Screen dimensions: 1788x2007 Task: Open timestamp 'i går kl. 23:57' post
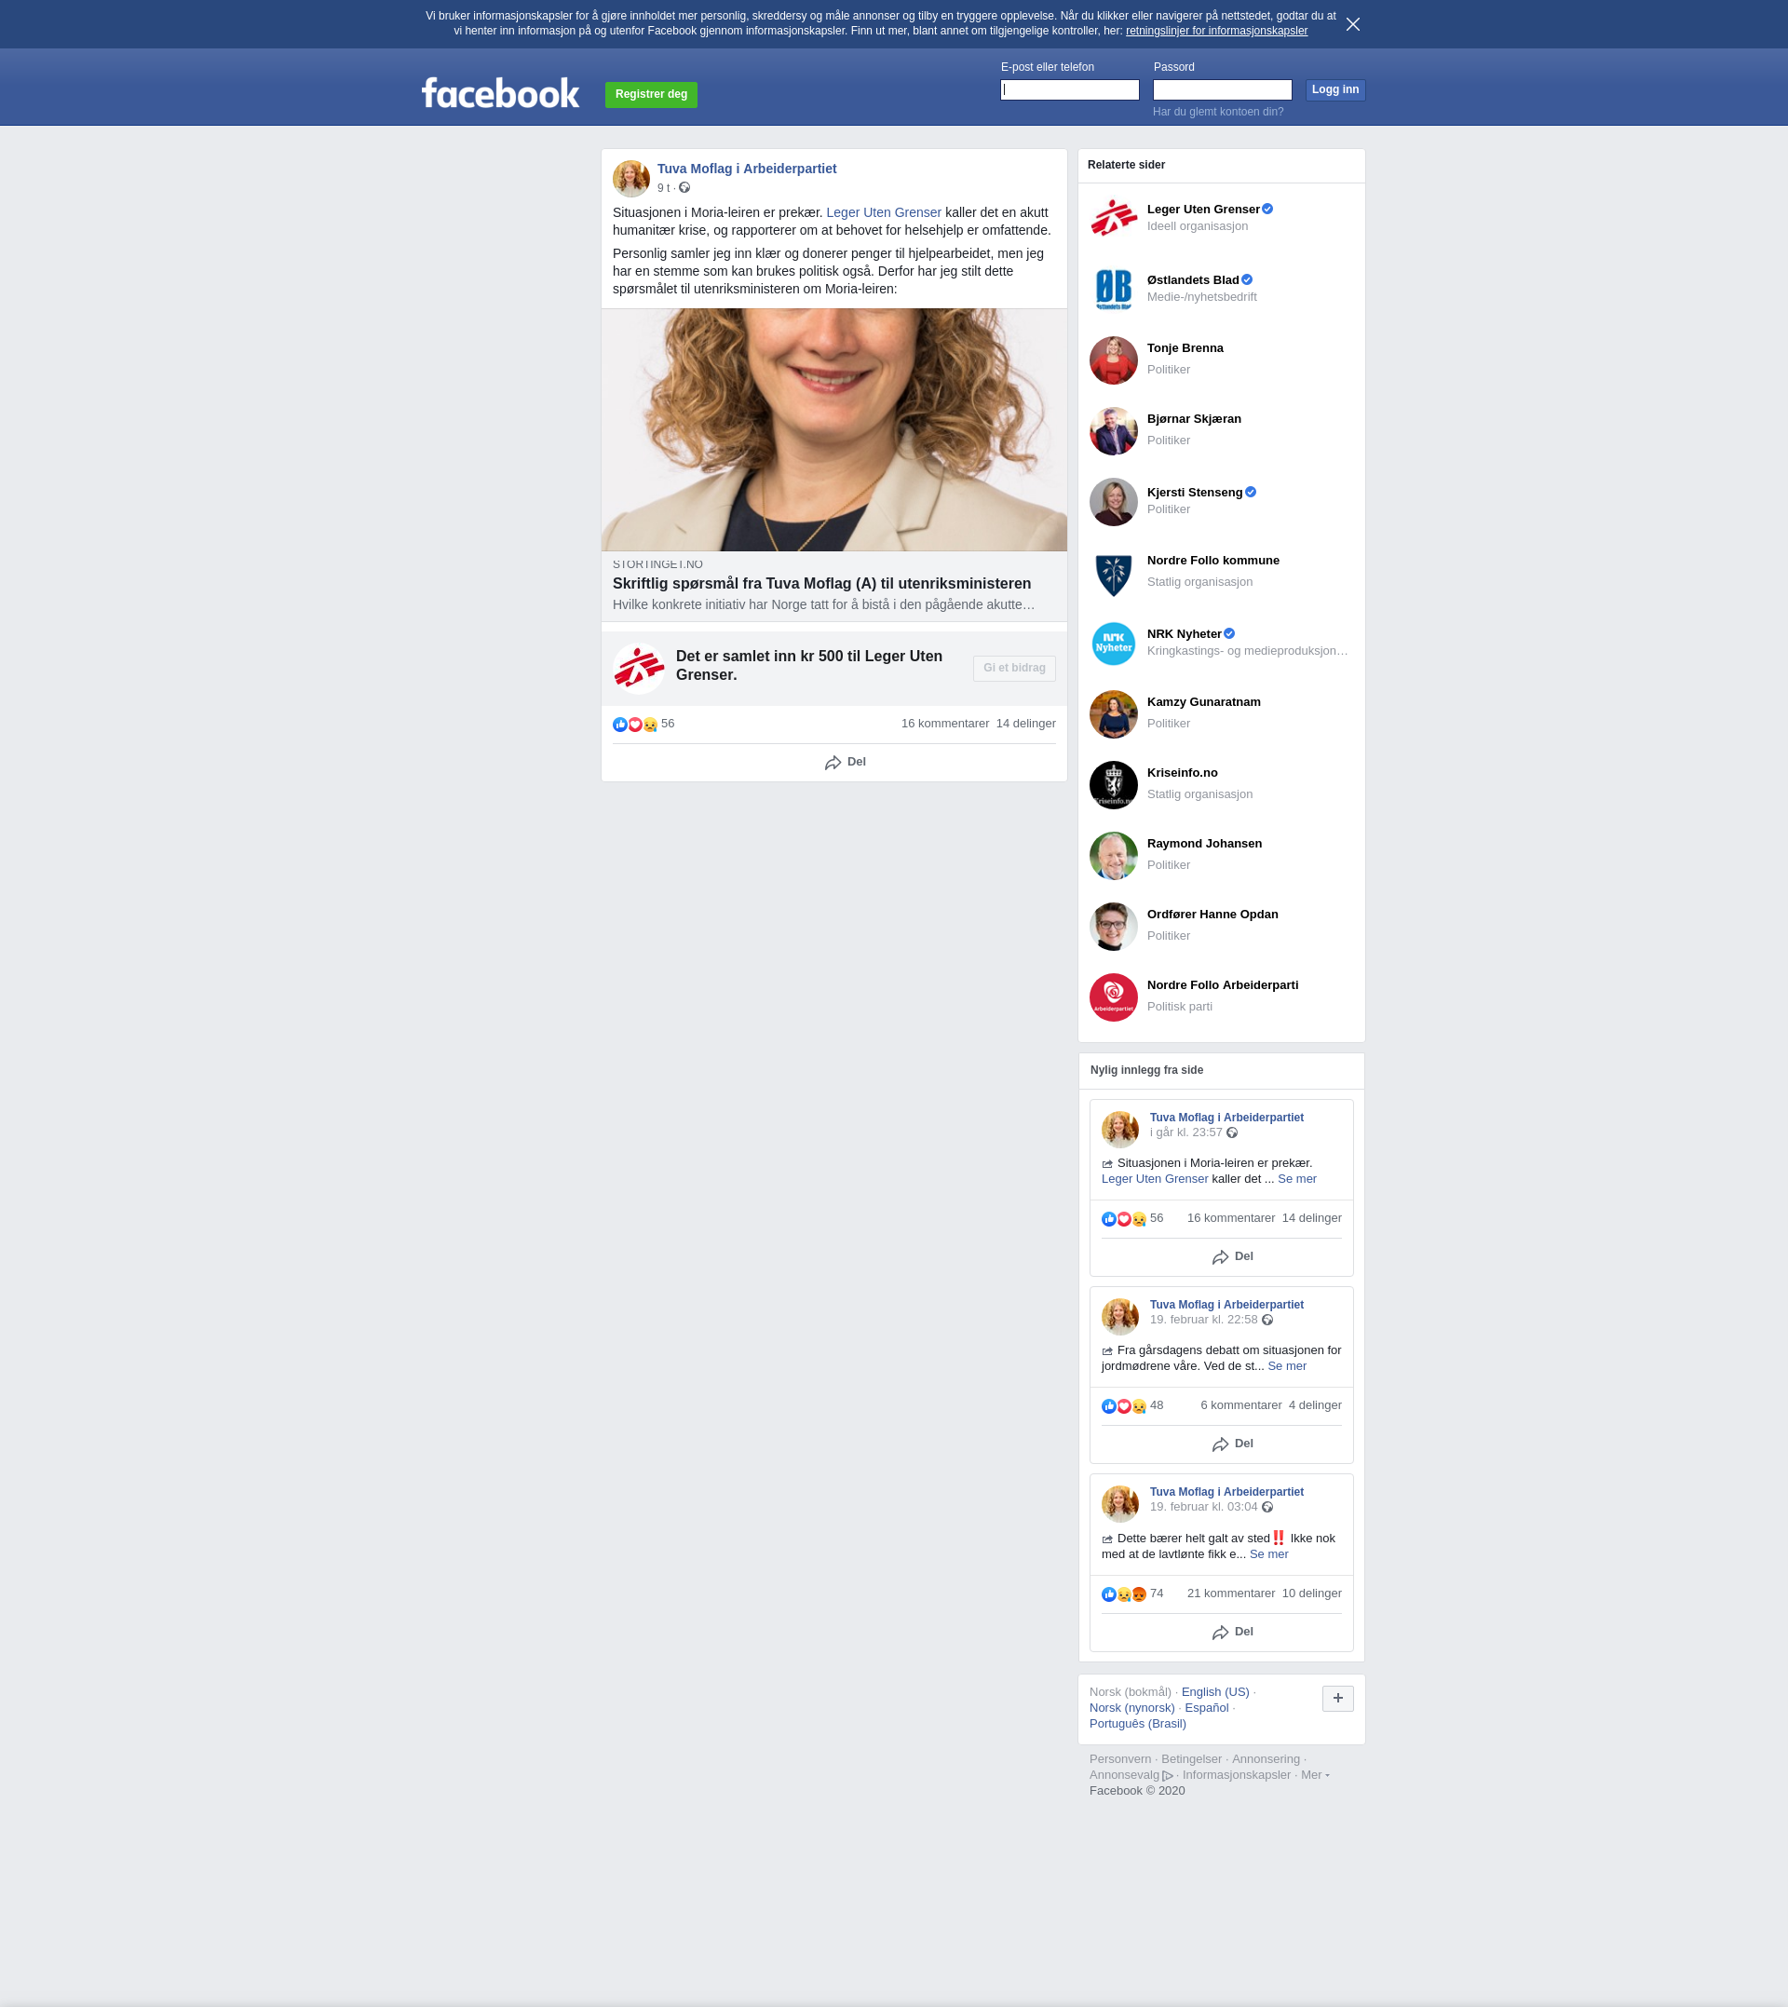[x=1185, y=1132]
